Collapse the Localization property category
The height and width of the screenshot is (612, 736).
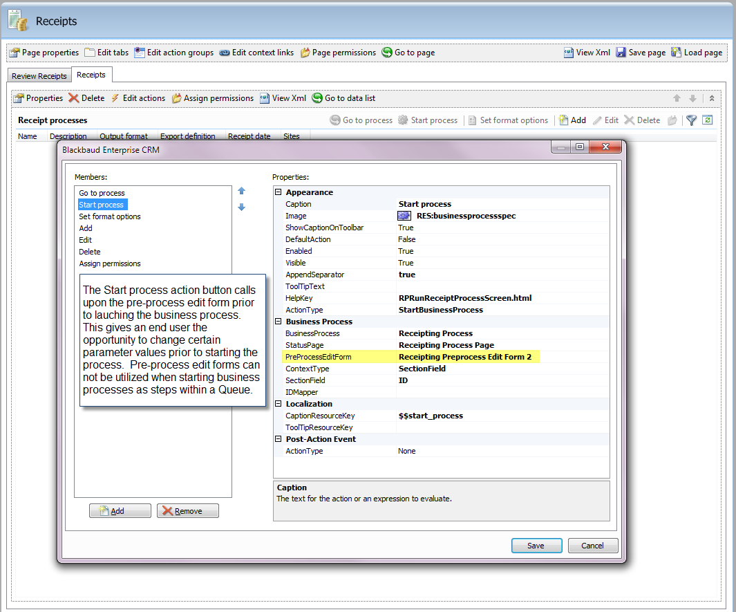coord(279,403)
